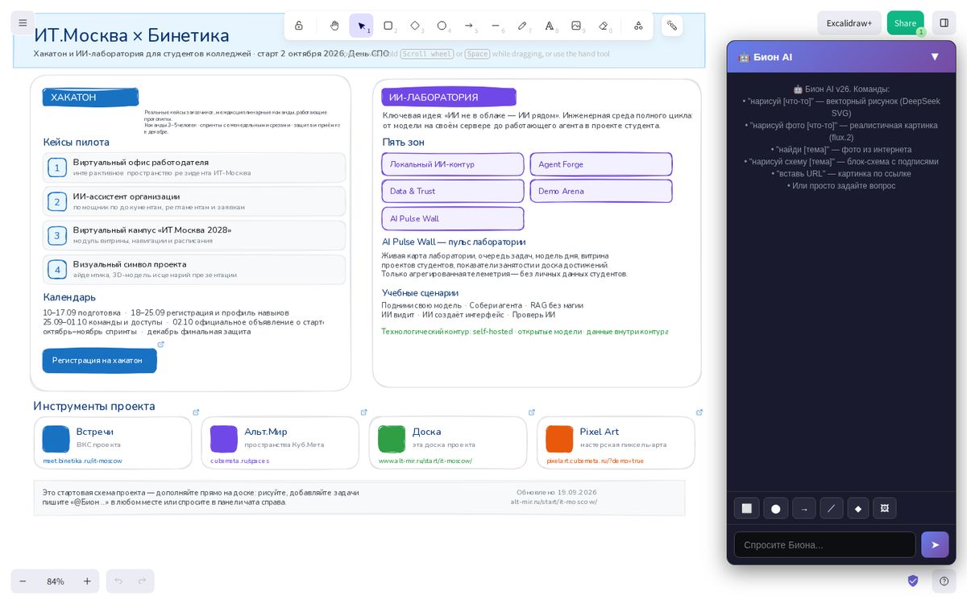Open external link icon on Pixel Art card
The width and height of the screenshot is (967, 604).
(699, 412)
